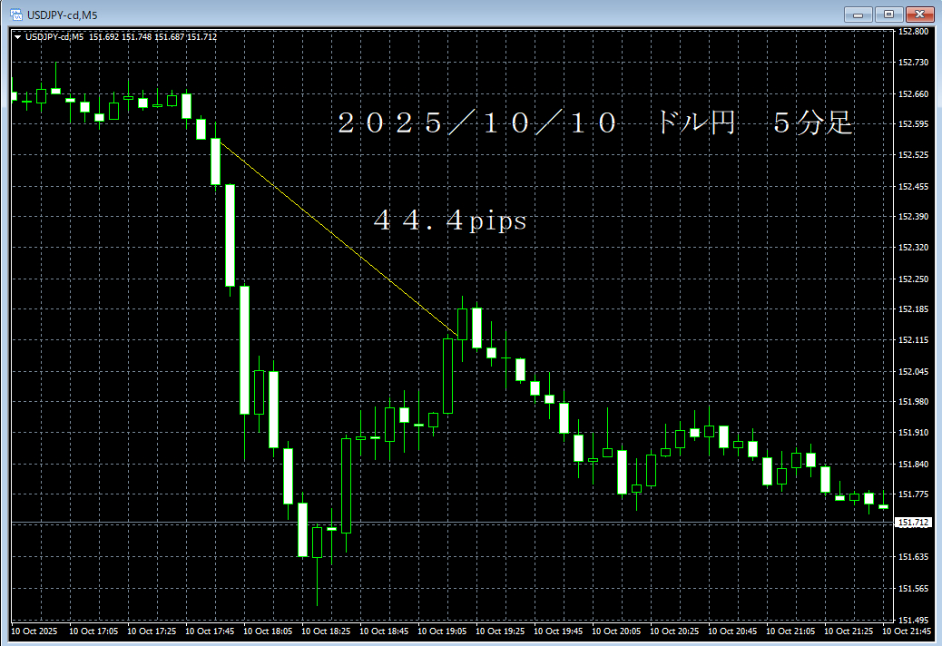Click the minimize button of the chart window

pyautogui.click(x=859, y=15)
